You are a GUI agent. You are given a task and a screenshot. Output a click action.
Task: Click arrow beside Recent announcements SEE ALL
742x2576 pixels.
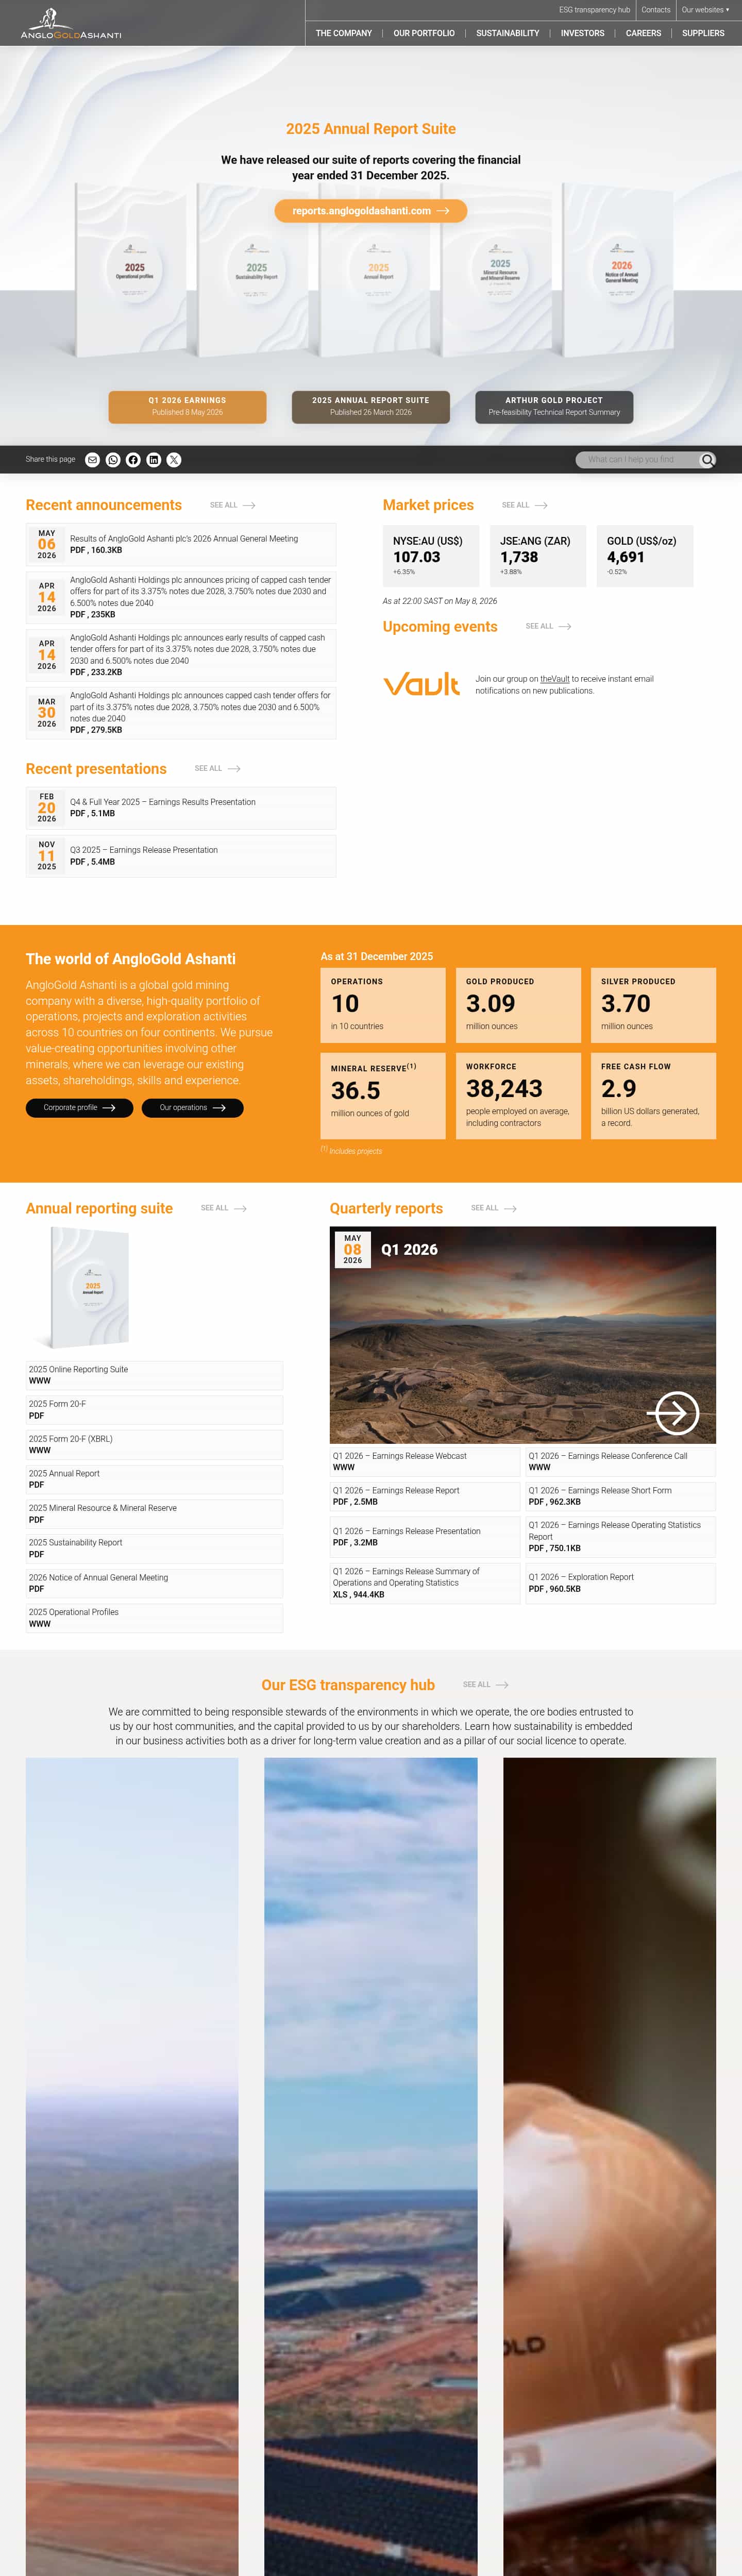coord(249,506)
